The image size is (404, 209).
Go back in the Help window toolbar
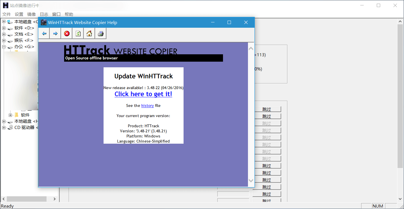point(44,34)
